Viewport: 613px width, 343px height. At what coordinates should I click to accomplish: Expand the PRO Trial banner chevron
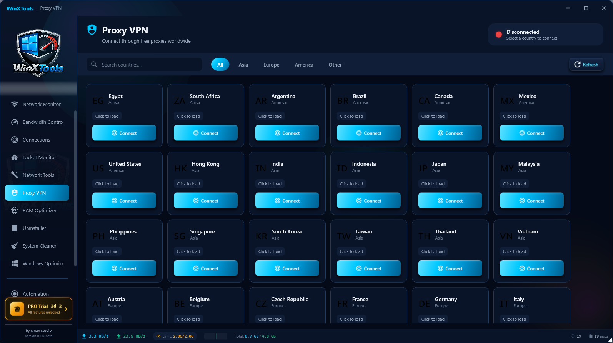[x=66, y=309]
